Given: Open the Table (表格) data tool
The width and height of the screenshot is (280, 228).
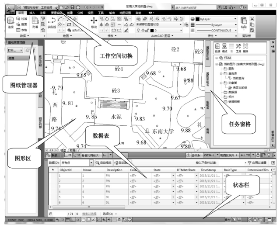Looking at the screenshot, I should tap(21, 30).
